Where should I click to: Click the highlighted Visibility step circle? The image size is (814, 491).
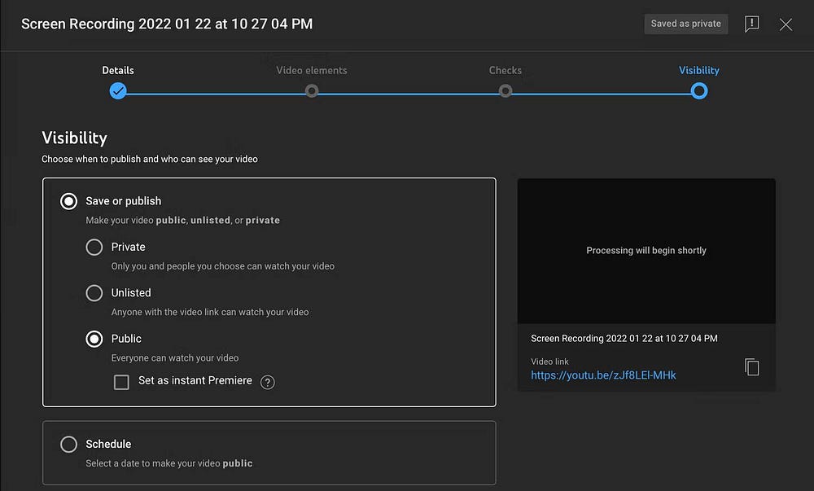(x=698, y=91)
